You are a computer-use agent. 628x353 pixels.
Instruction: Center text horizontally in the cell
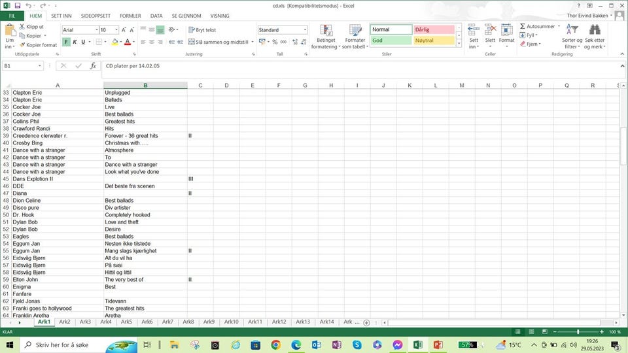pyautogui.click(x=151, y=42)
